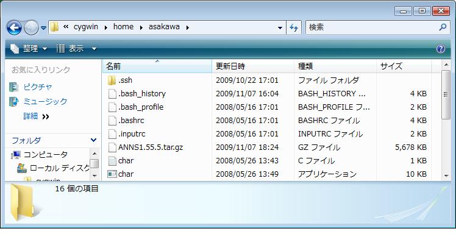Viewport: 456px width, 234px height.
Task: Click the GZ ファイル type cell
Action: [x=319, y=147]
